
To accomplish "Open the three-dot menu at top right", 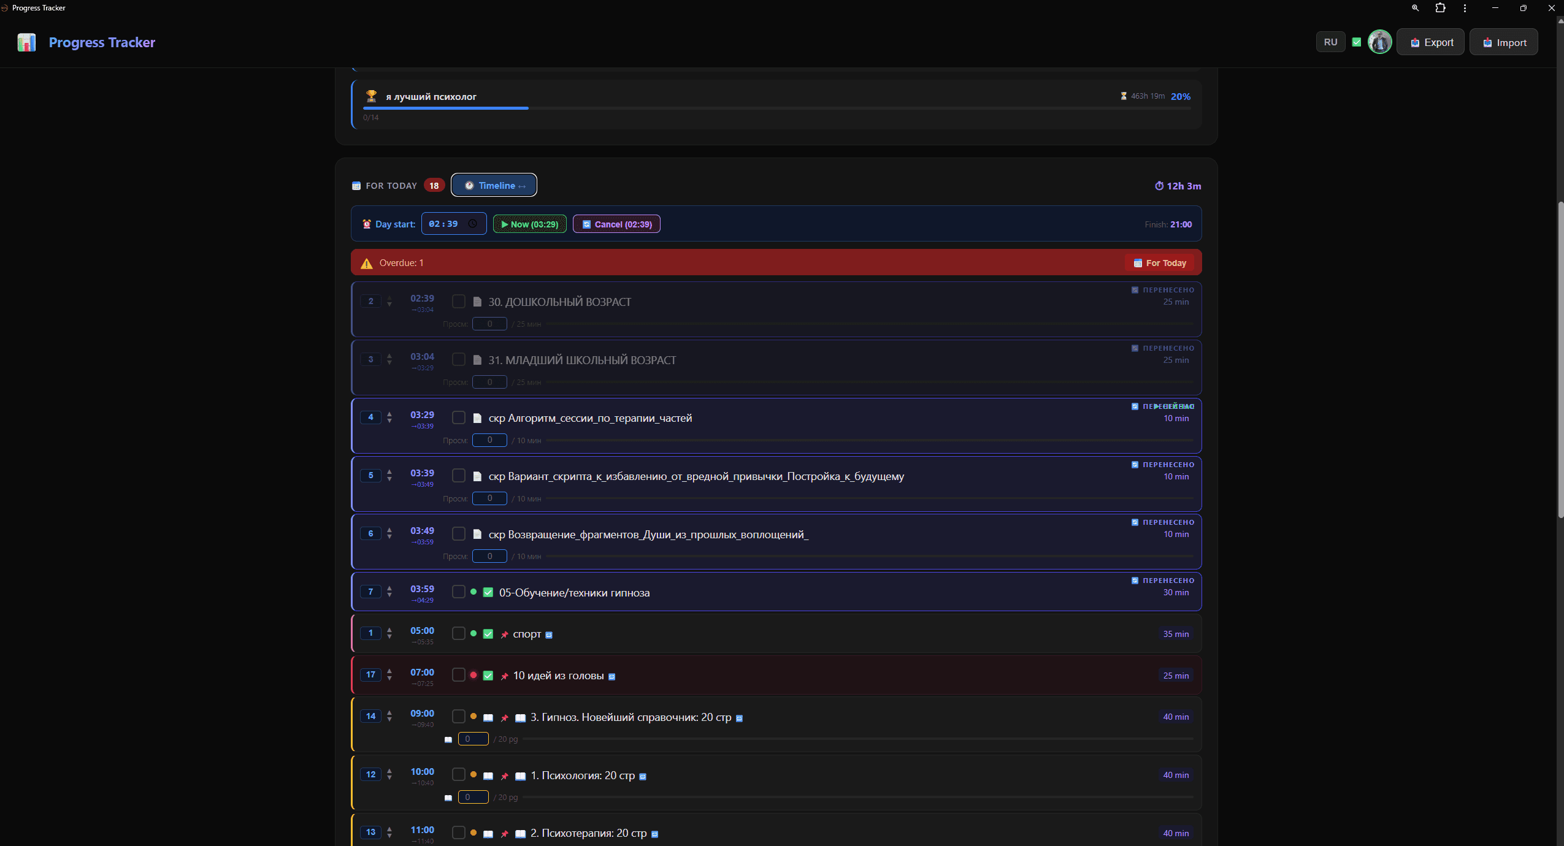I will (1465, 8).
